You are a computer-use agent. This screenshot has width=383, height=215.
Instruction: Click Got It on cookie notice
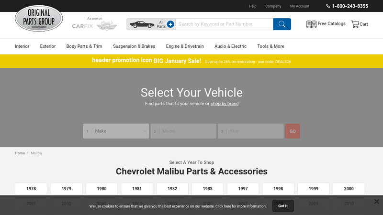coord(283,206)
